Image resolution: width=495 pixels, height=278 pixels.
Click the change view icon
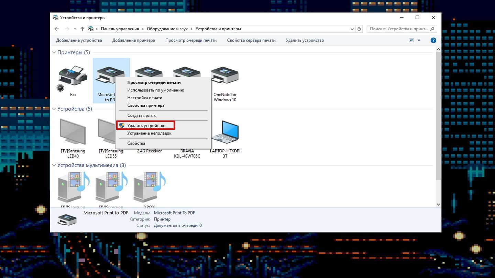(411, 40)
